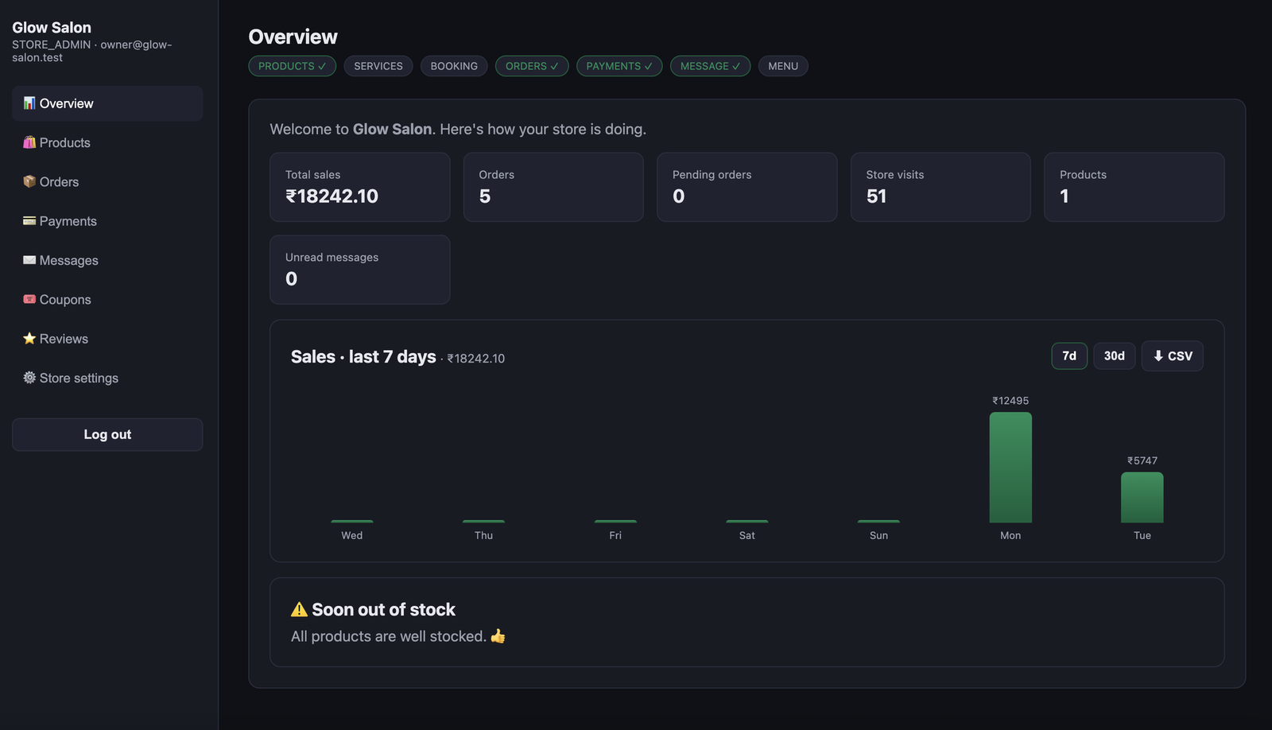Click the ORDERS feature chip
This screenshot has height=730, width=1272.
(532, 66)
